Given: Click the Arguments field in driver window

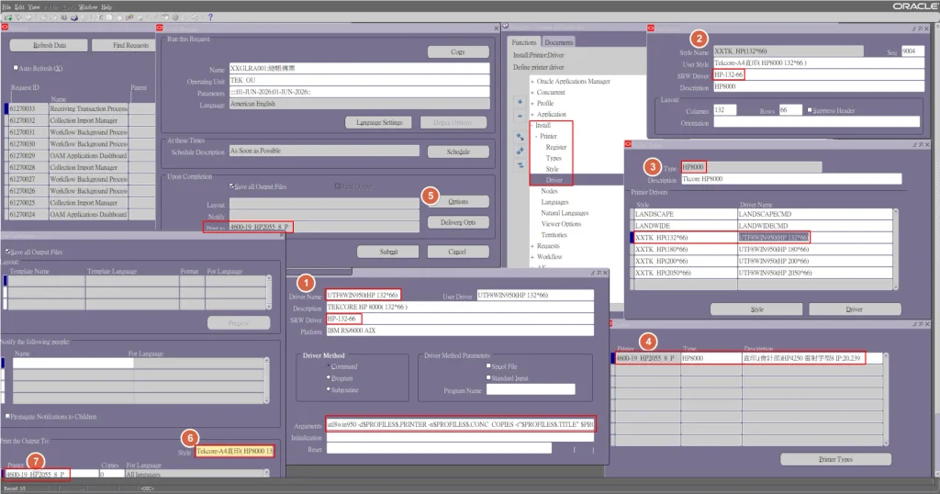Looking at the screenshot, I should 461,424.
